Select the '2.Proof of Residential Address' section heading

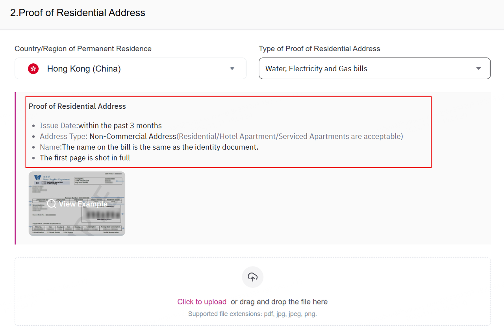(78, 13)
